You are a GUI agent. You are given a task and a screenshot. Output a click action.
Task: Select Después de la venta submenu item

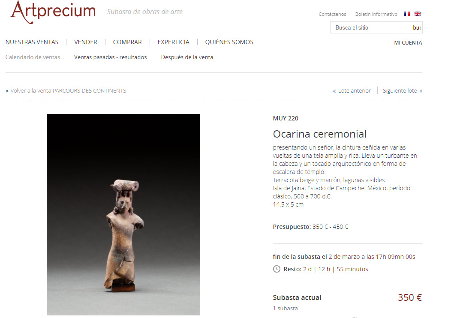(x=187, y=57)
